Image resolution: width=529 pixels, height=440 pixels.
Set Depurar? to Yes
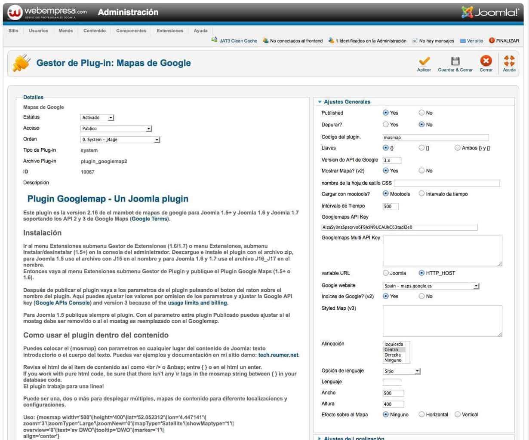[386, 124]
